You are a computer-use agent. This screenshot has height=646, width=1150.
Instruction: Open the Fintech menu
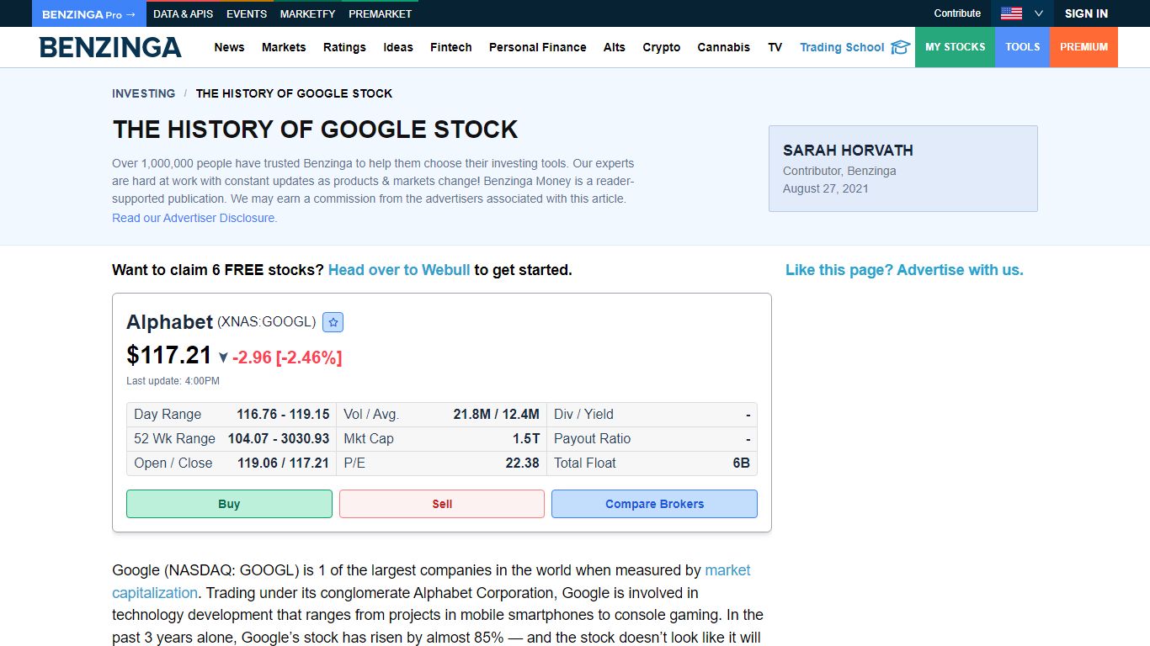[x=451, y=47]
